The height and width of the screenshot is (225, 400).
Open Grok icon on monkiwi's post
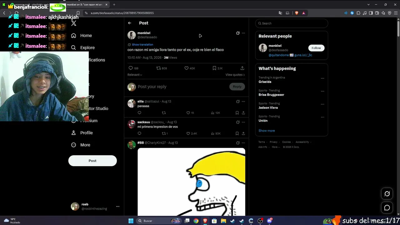pyautogui.click(x=238, y=33)
